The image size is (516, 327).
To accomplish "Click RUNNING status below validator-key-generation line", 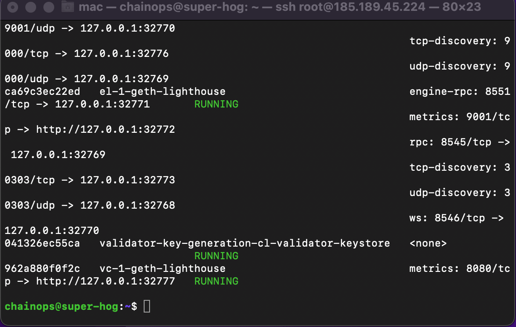I will (x=216, y=256).
